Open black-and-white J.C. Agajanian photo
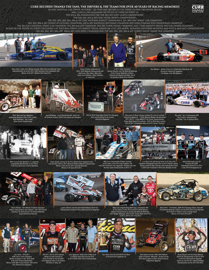The width and height of the screenshot is (209, 270). 23,142
